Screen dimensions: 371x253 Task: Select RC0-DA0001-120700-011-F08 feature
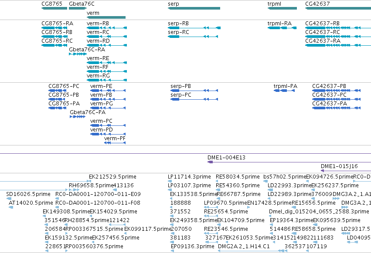98,203
